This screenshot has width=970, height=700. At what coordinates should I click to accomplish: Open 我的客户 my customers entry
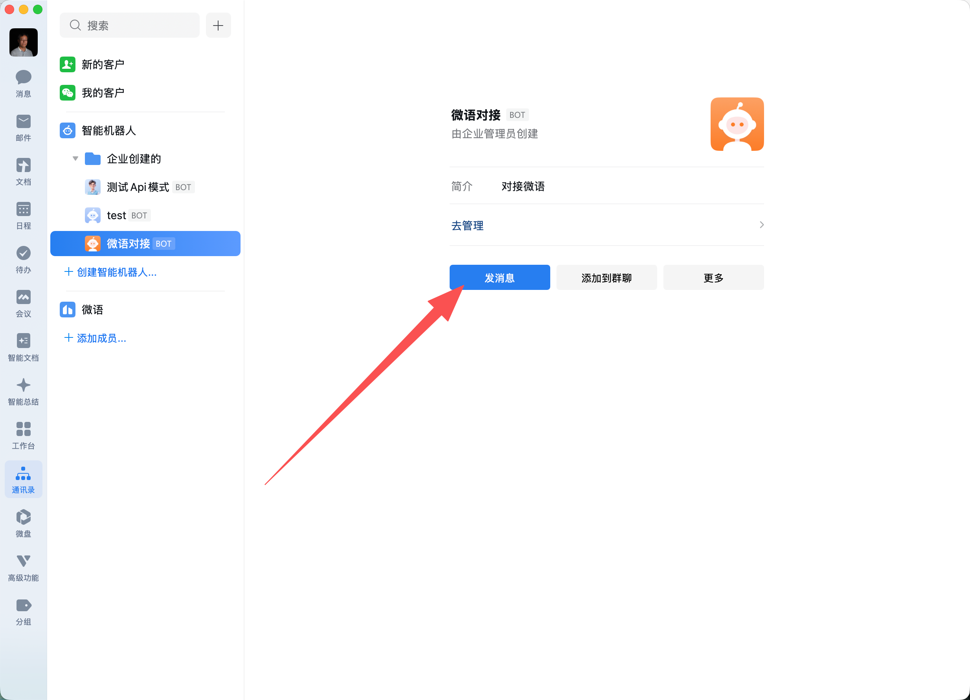pos(145,93)
